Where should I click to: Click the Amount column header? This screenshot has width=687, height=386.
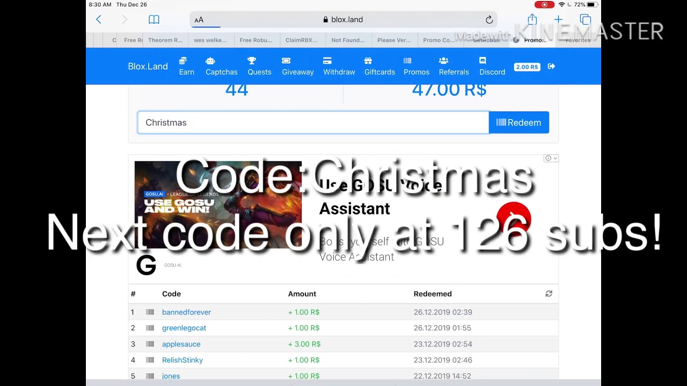[x=302, y=294]
